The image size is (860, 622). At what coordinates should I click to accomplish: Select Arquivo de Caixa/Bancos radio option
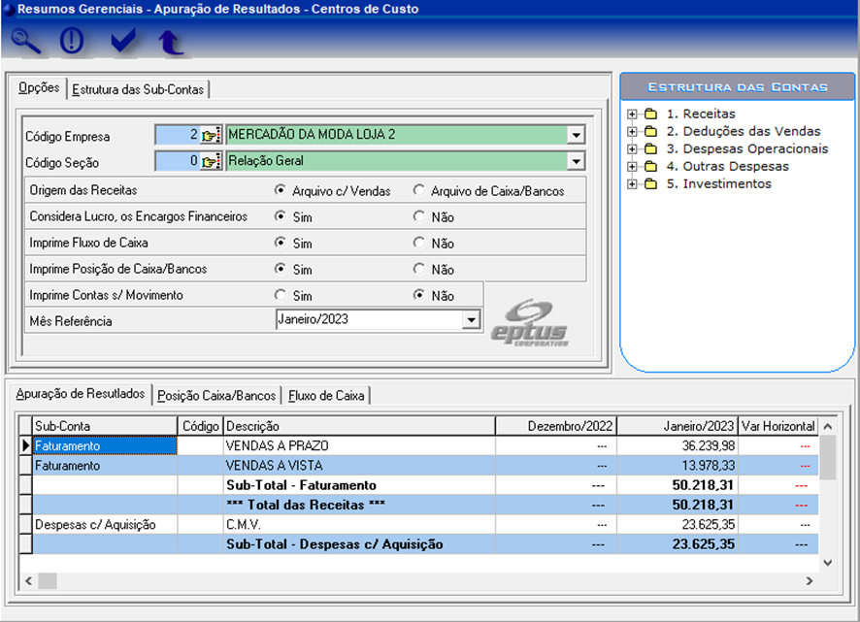click(x=418, y=191)
